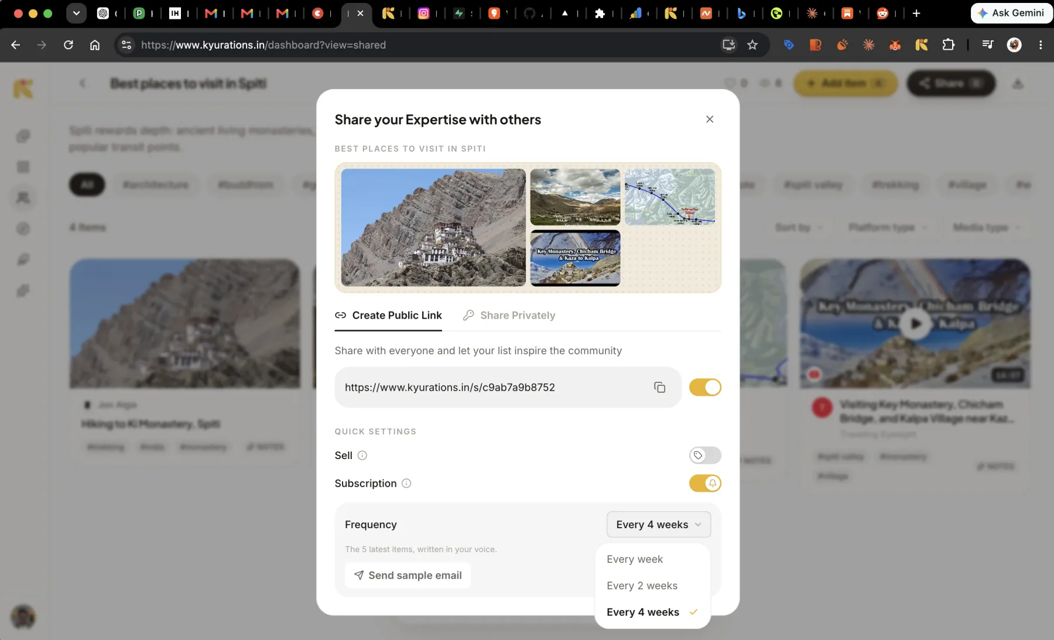Open the browser Extensions puzzle menu
The width and height of the screenshot is (1054, 640).
point(949,45)
